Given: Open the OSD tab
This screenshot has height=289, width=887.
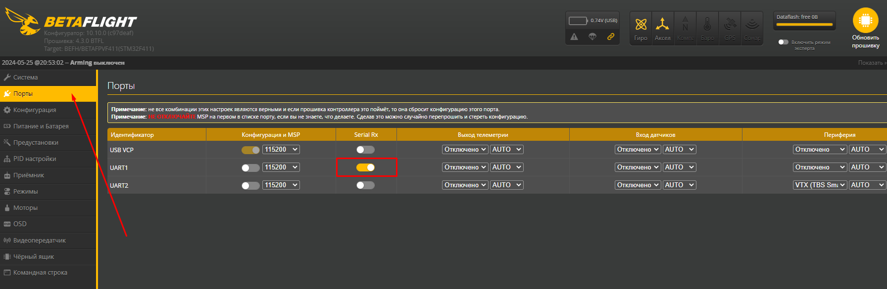Looking at the screenshot, I should pos(20,224).
